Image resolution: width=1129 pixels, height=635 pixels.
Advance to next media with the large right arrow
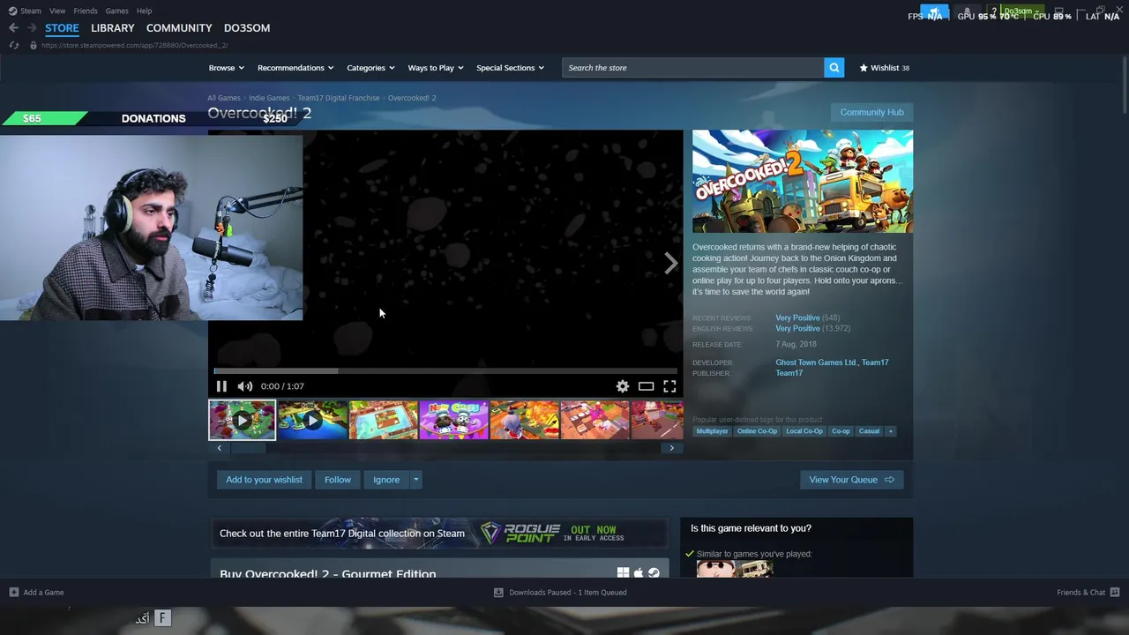point(671,263)
